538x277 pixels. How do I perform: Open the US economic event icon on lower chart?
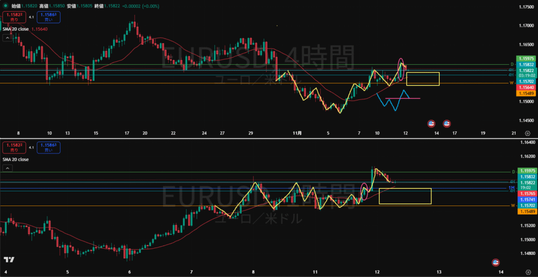pos(495,262)
